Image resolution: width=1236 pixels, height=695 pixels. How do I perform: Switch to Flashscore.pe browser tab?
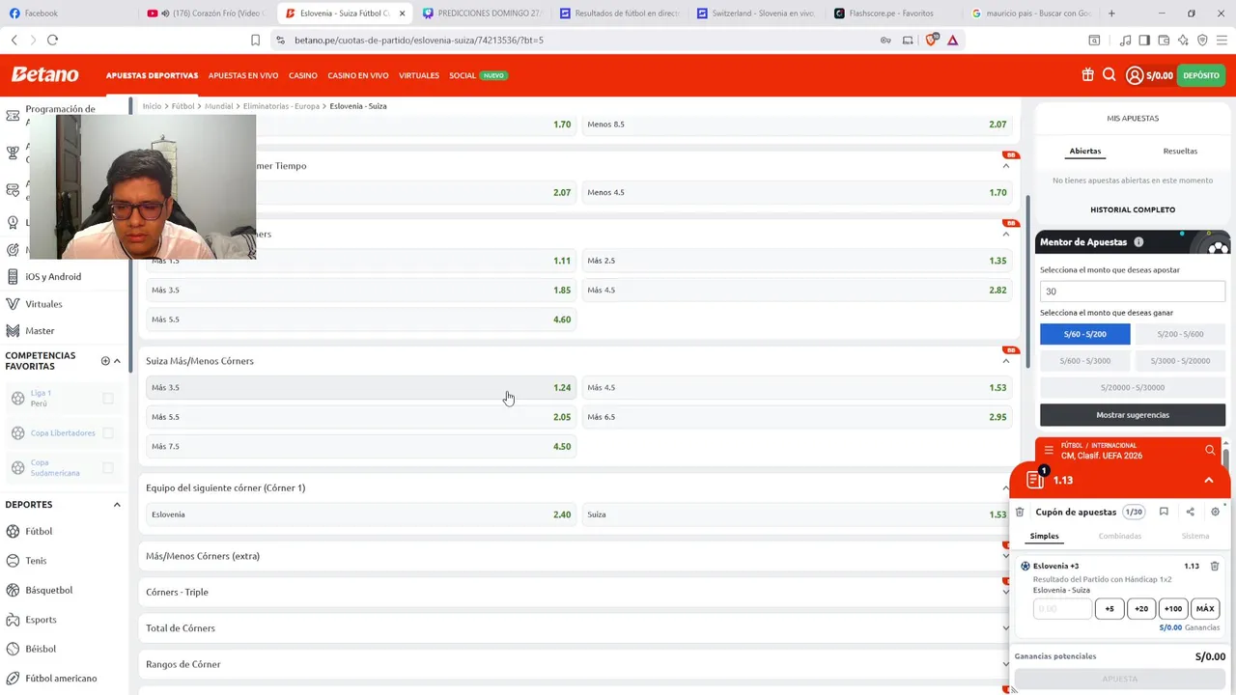890,14
